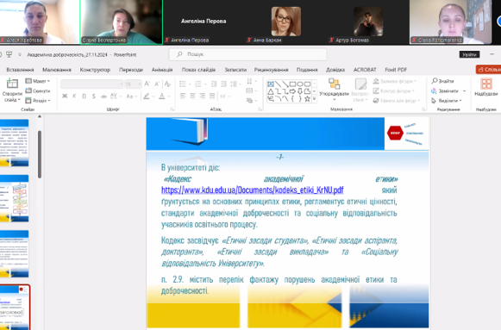This screenshot has height=330, width=501.
Task: Open the Замінити dropdown arrow
Action: pyautogui.click(x=464, y=91)
